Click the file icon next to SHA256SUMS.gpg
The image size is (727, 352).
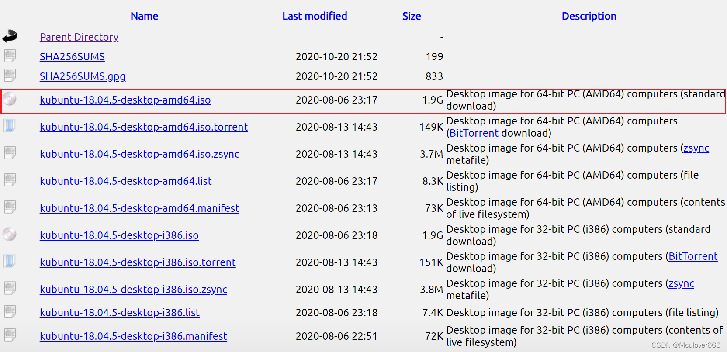10,76
